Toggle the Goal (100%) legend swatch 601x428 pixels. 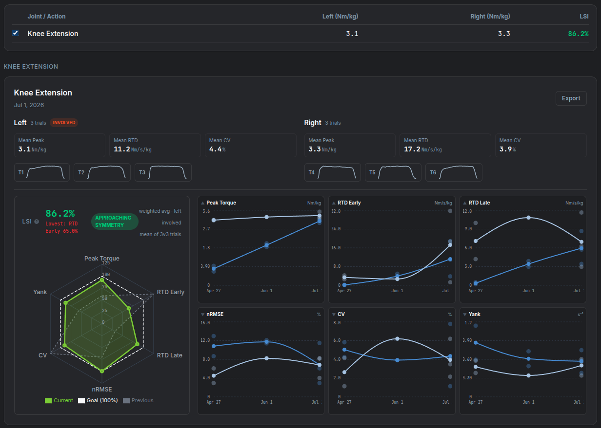click(81, 401)
